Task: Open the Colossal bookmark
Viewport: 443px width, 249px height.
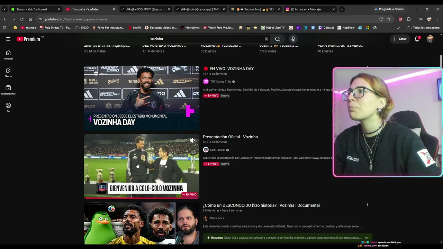Action: (x=326, y=28)
